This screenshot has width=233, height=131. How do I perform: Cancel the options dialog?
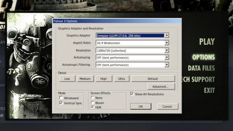click(x=168, y=106)
